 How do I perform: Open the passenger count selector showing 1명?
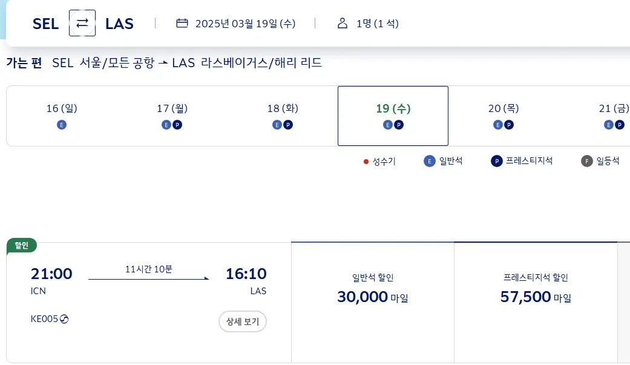click(x=377, y=22)
